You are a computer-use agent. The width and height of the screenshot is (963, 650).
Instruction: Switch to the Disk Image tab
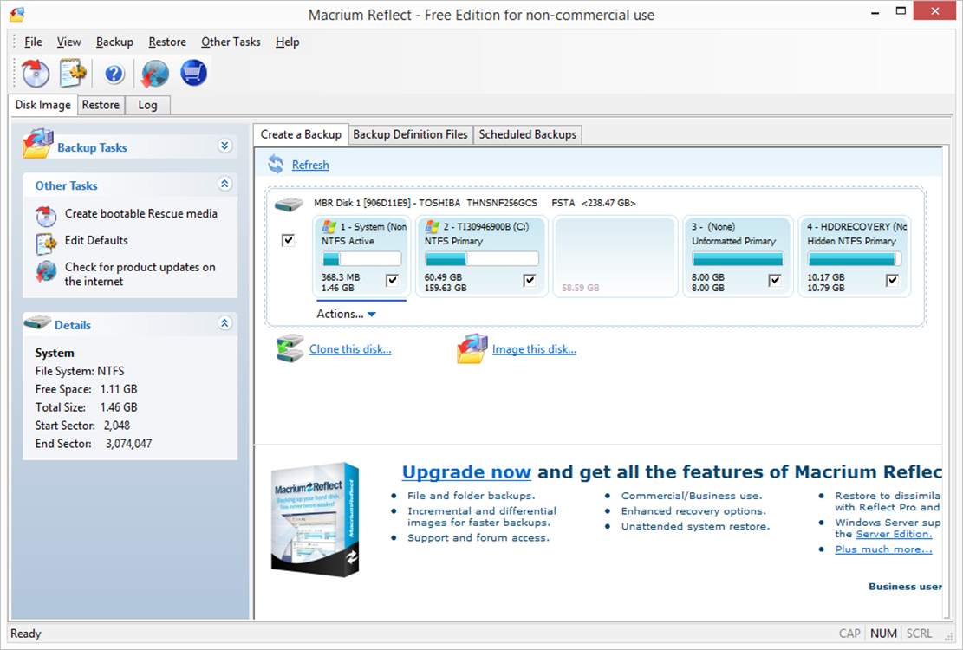coord(43,104)
